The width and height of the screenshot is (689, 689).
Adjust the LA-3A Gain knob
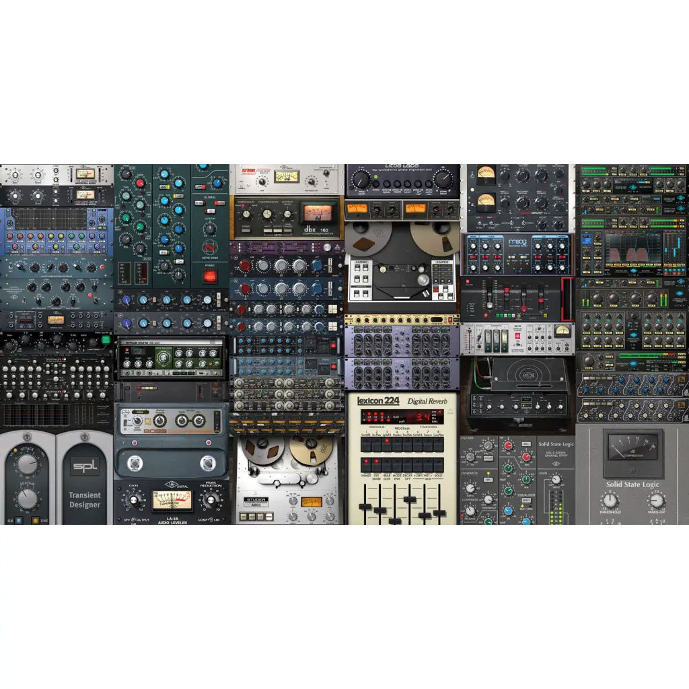(134, 500)
